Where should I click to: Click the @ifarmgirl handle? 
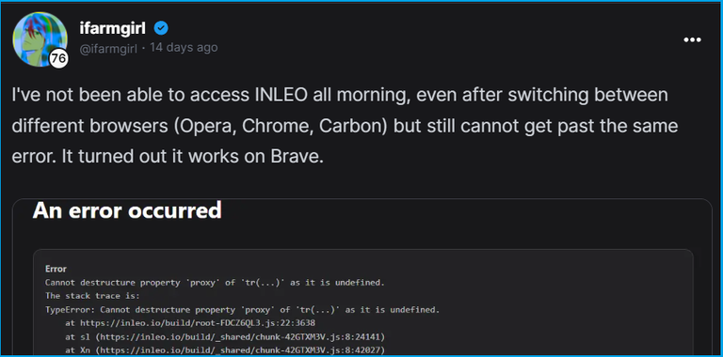[x=108, y=48]
